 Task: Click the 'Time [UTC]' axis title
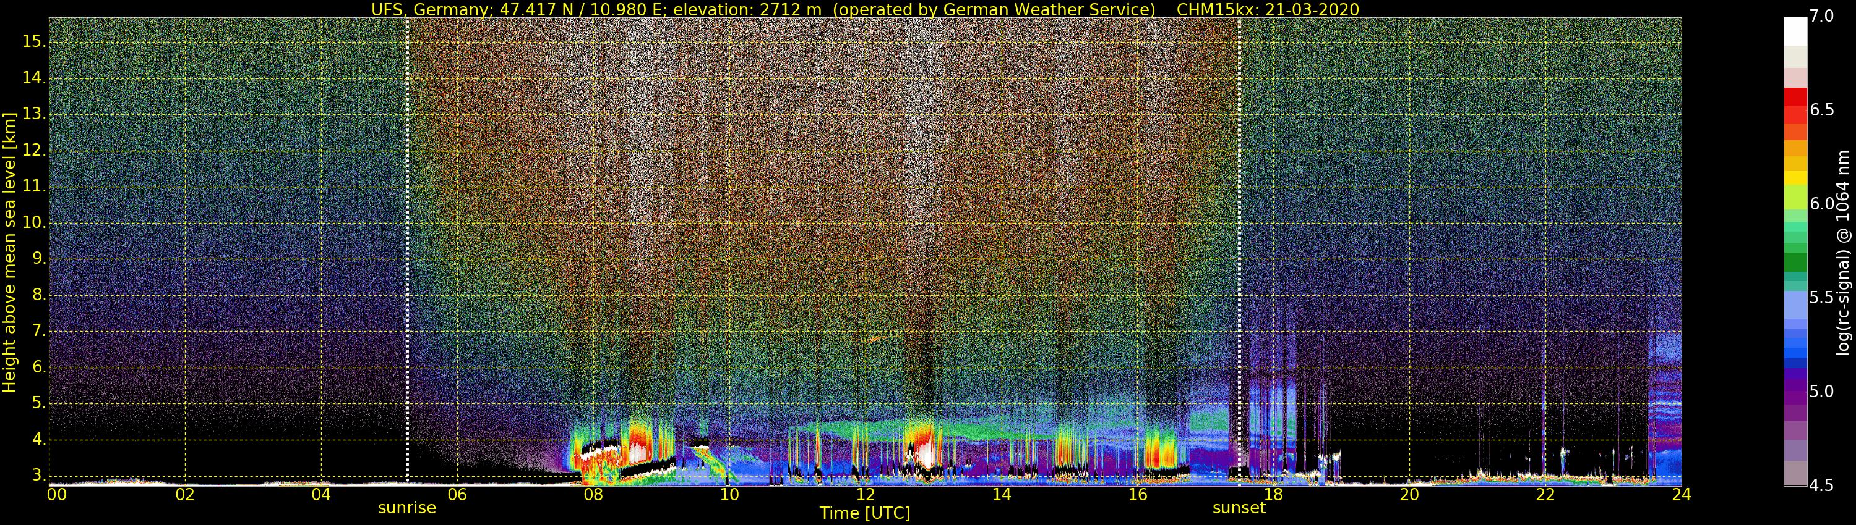coord(865,513)
